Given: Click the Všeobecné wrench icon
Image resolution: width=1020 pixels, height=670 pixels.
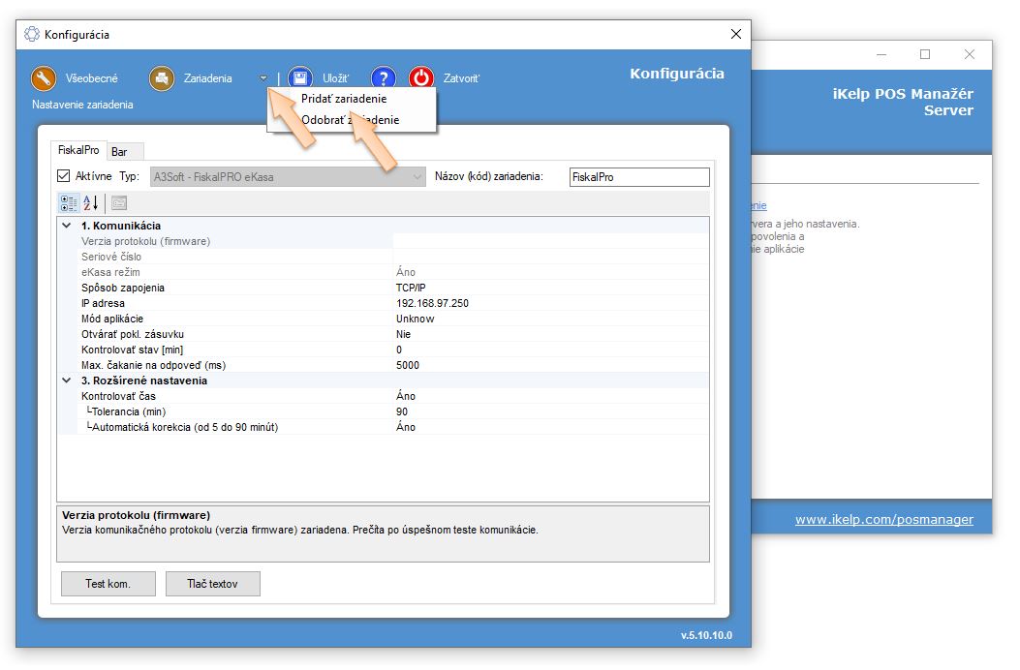Looking at the screenshot, I should 44,78.
